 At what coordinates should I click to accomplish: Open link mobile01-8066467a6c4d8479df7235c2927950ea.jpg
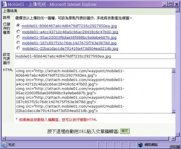[69, 26]
